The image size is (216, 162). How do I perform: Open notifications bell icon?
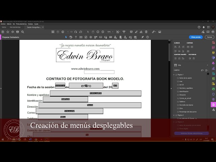204,27
